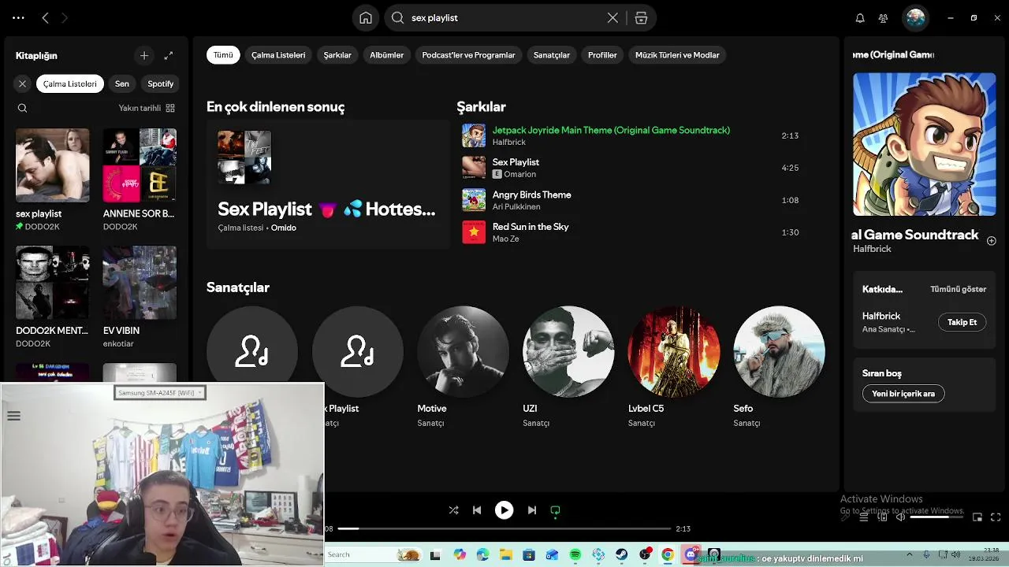This screenshot has width=1009, height=567.
Task: Play Jetpack Joyride Main Theme song row
Action: click(631, 135)
